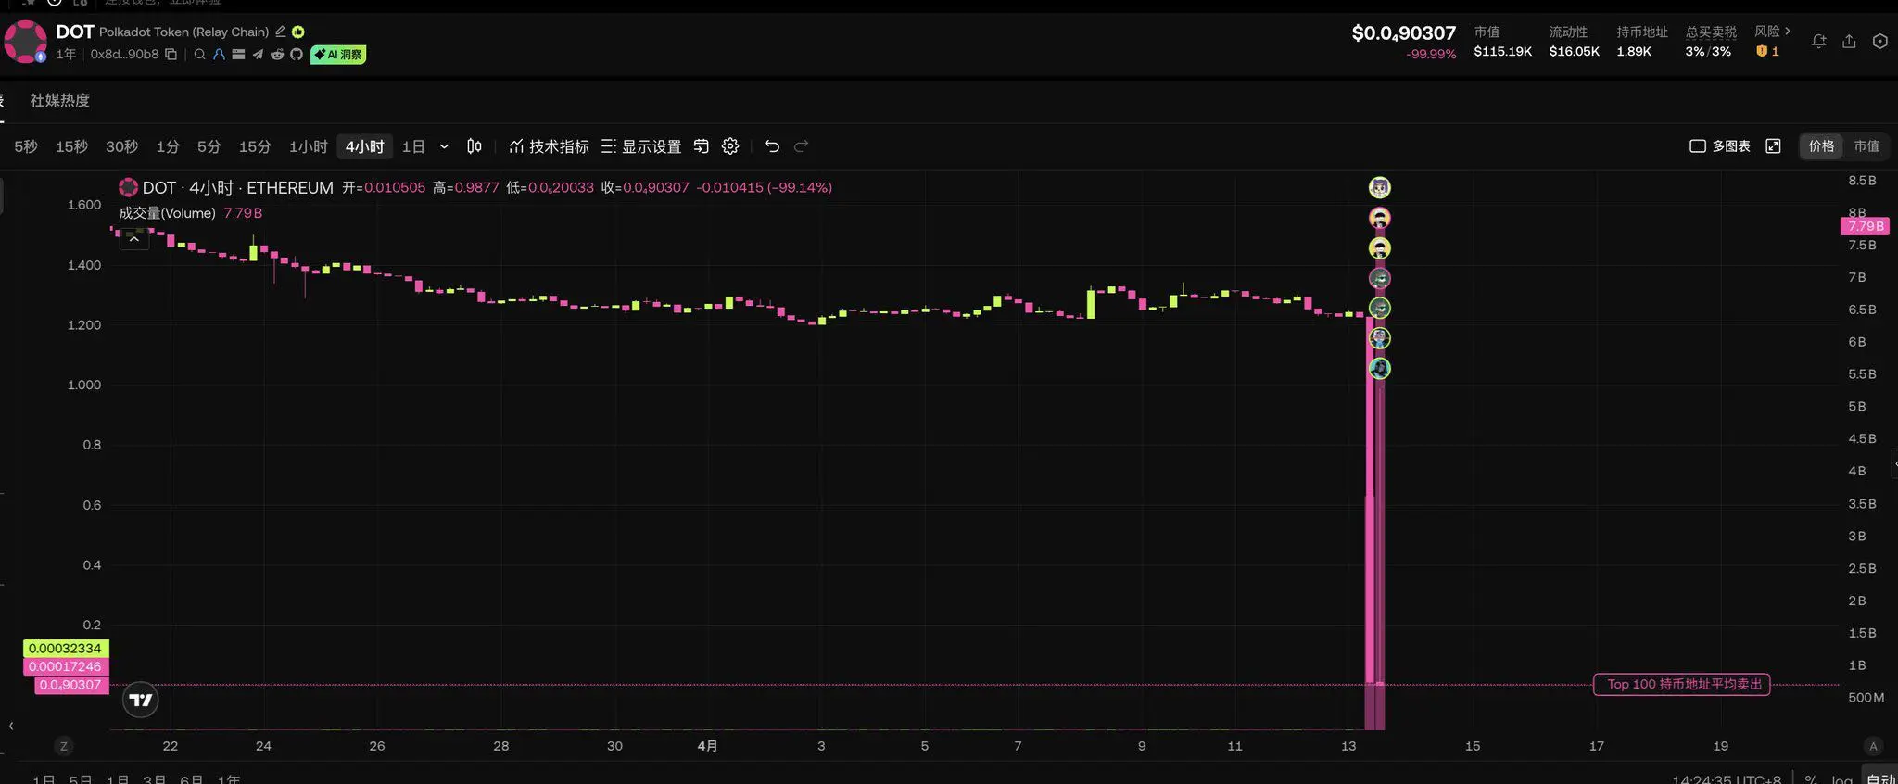Open the blue person profile icon
This screenshot has width=1898, height=784.
(x=219, y=55)
